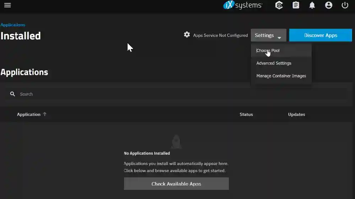Open Advanced Settings menu entry
355x199 pixels.
pos(281,63)
